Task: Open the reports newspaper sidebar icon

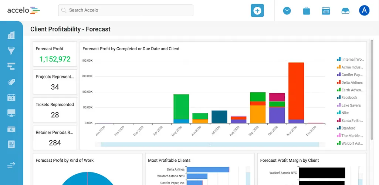Action: pos(11,144)
